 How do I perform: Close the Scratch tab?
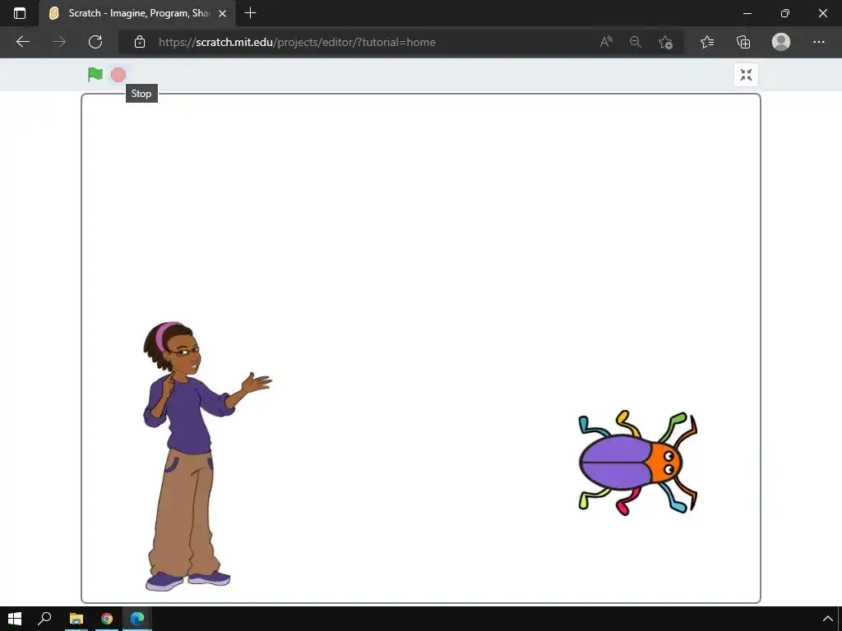tap(222, 13)
